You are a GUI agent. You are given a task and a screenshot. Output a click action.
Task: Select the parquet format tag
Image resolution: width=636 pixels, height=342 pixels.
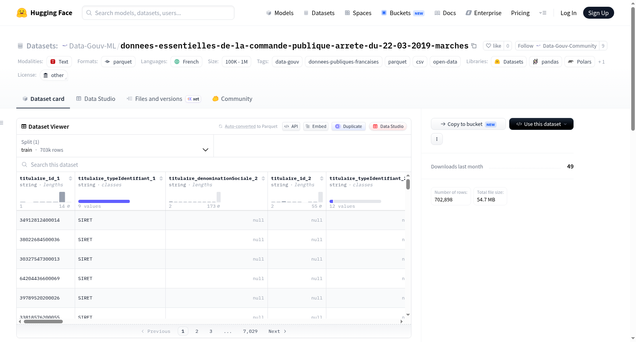coord(118,62)
